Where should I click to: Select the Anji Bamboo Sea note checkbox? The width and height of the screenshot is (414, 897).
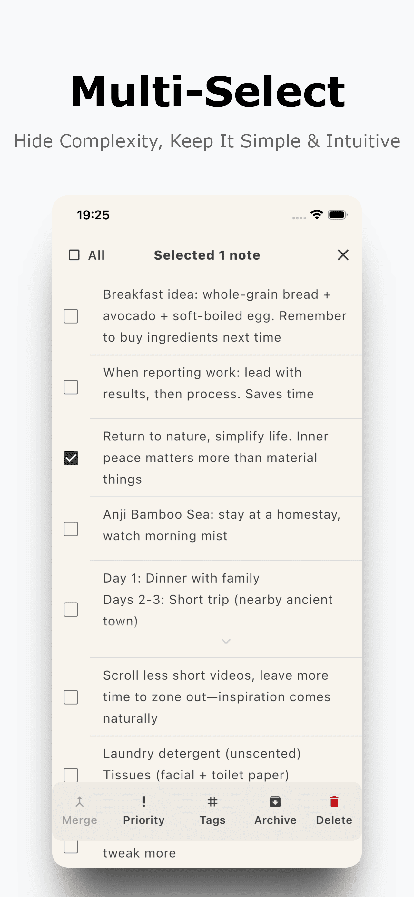[x=71, y=529]
